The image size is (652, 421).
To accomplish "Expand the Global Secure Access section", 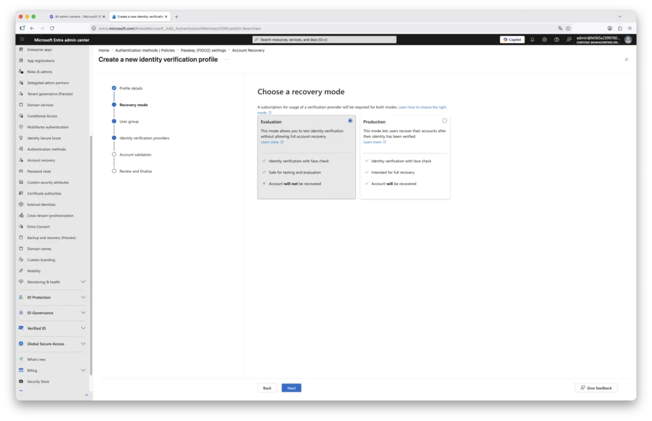I will coord(52,344).
